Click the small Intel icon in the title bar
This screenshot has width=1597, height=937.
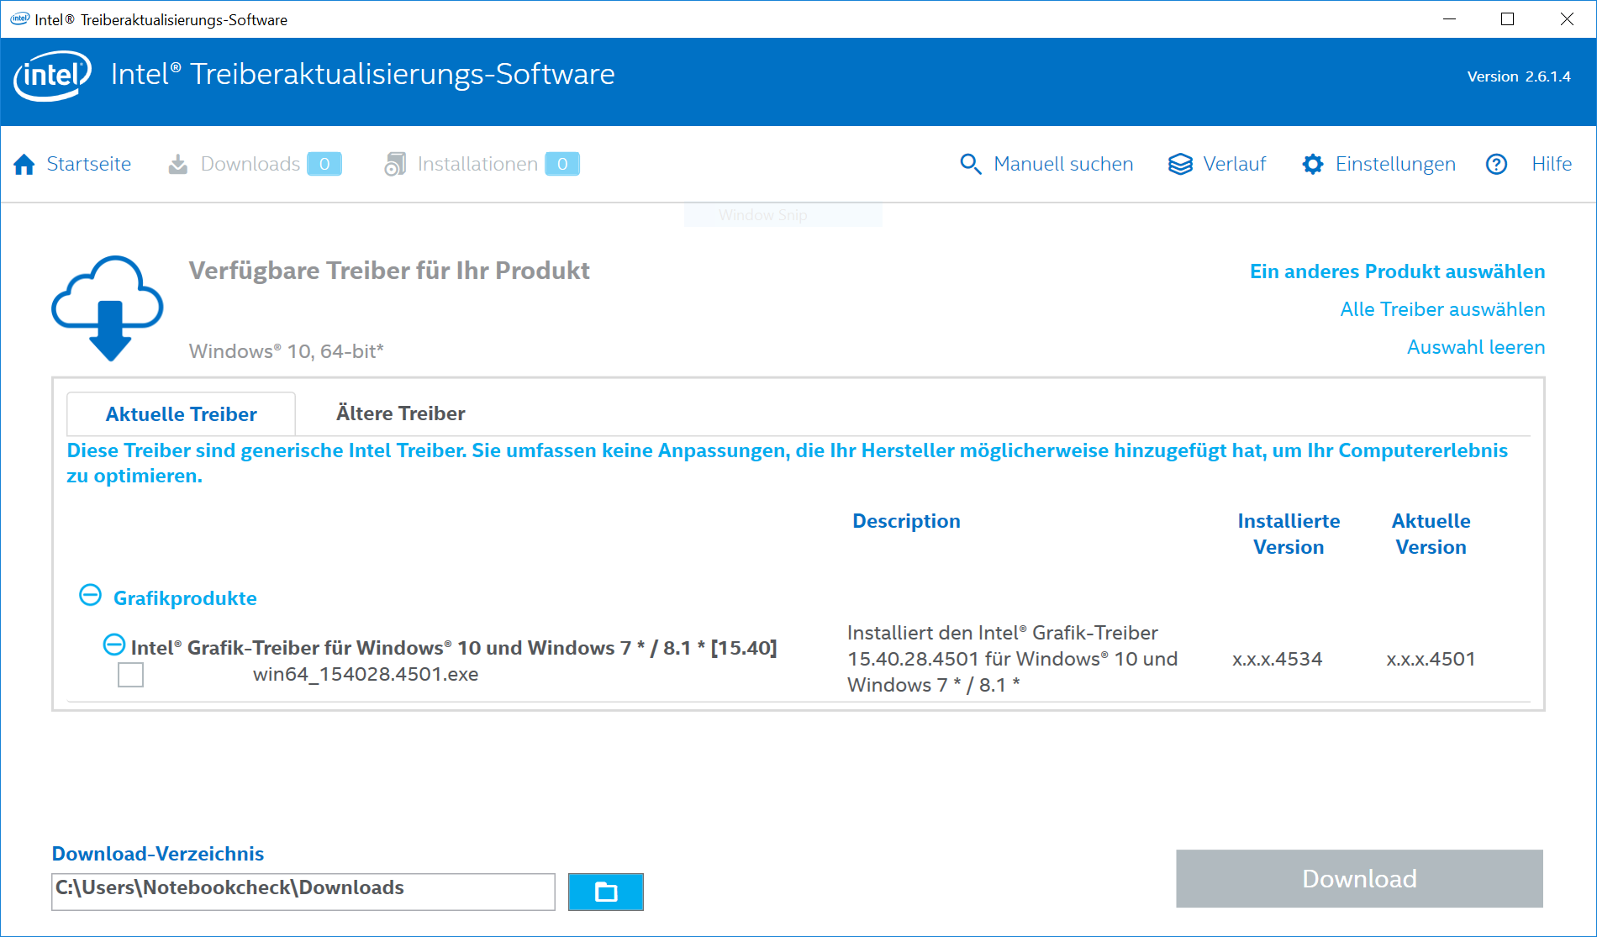coord(20,19)
